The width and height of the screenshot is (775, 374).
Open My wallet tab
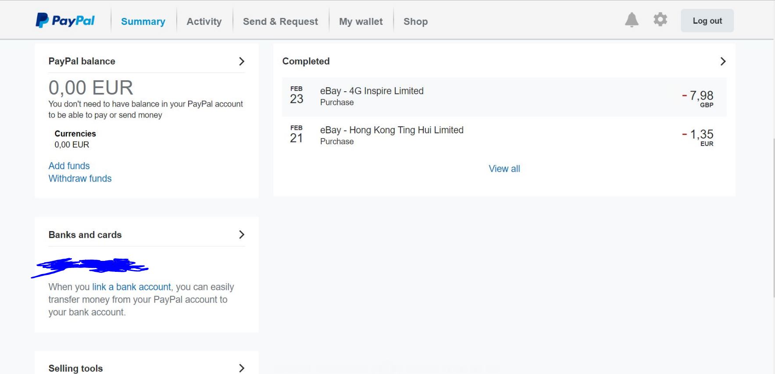click(361, 21)
